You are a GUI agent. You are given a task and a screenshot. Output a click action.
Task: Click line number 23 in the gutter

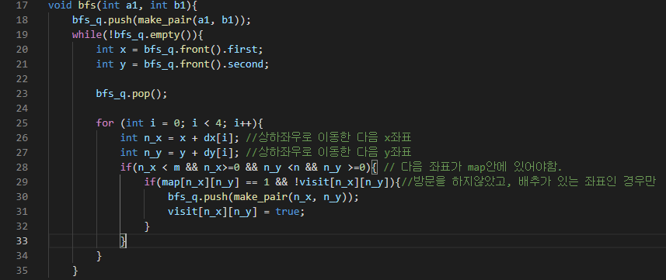coord(21,94)
